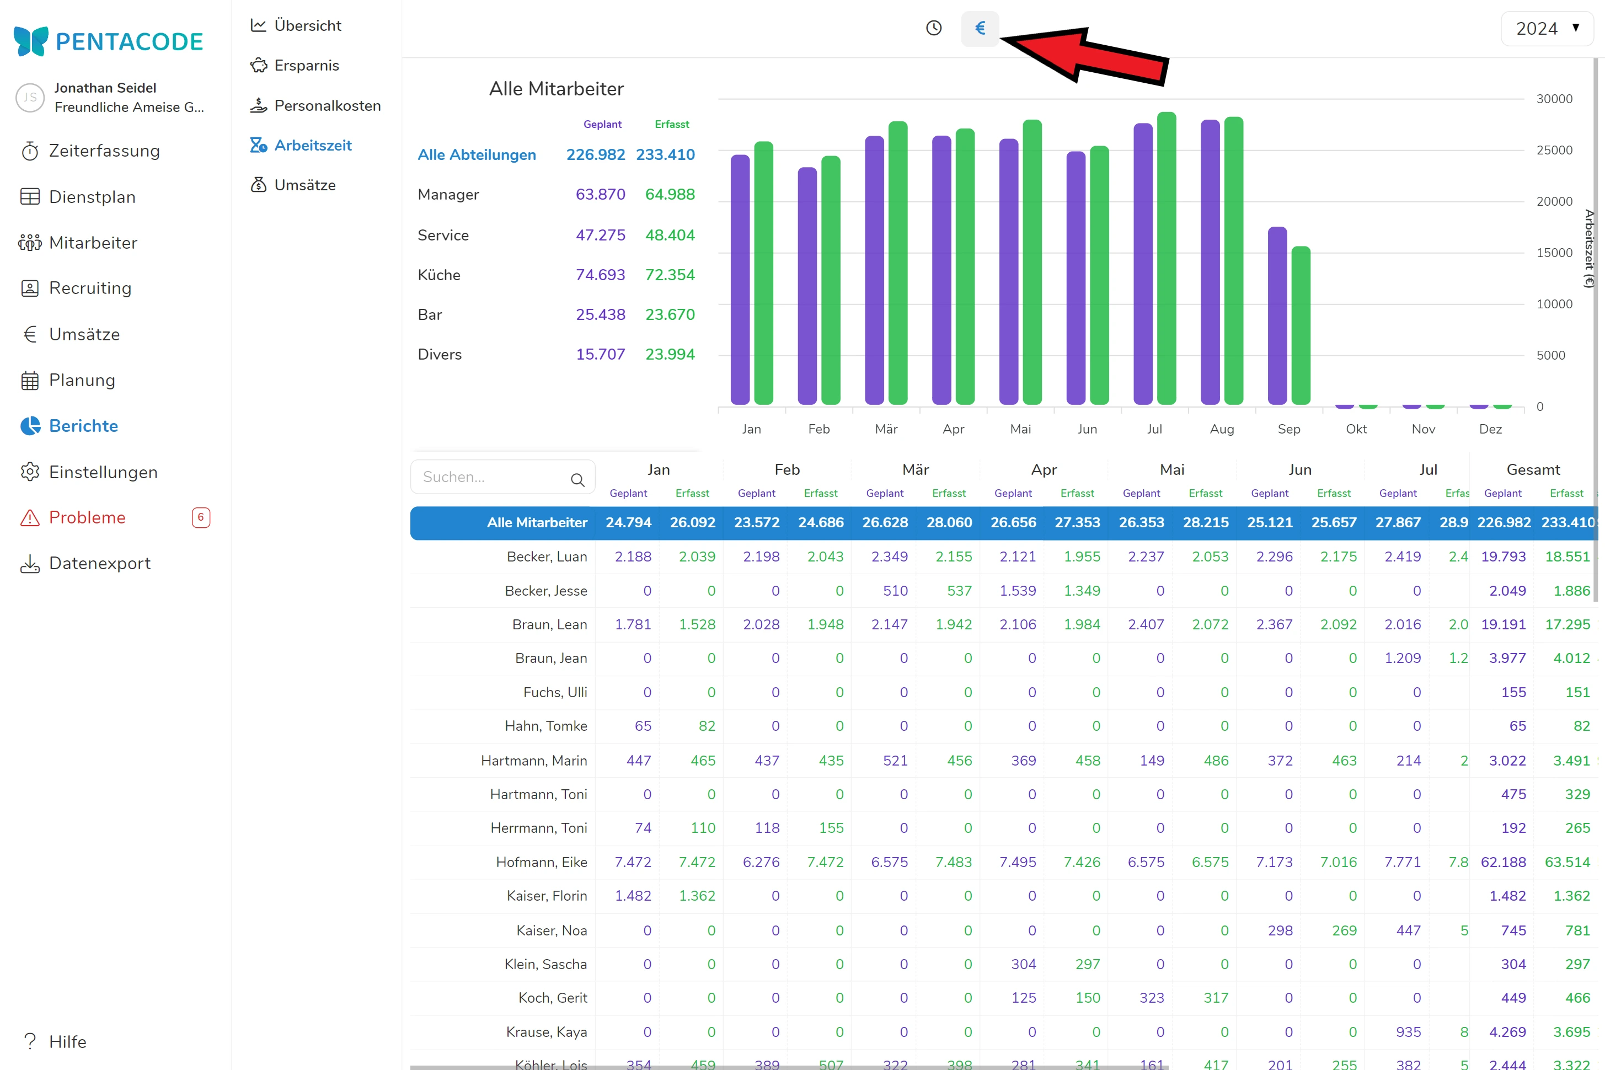Open Probleme warning triangle icon
The width and height of the screenshot is (1605, 1070).
pos(30,518)
